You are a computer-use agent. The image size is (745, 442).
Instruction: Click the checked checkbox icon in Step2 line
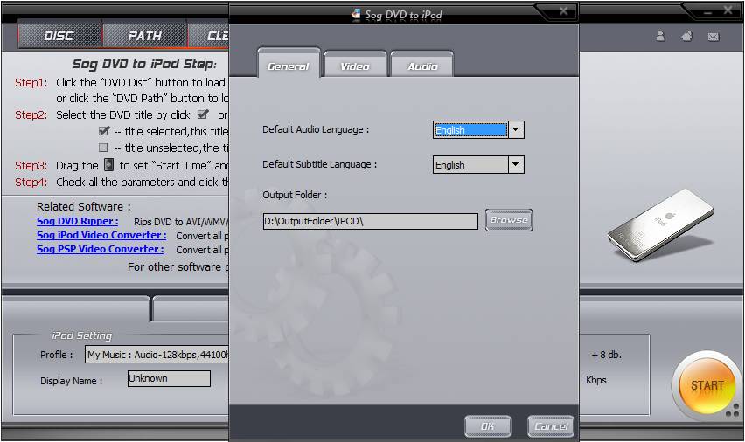(203, 114)
